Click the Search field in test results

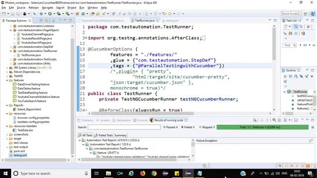124,127
